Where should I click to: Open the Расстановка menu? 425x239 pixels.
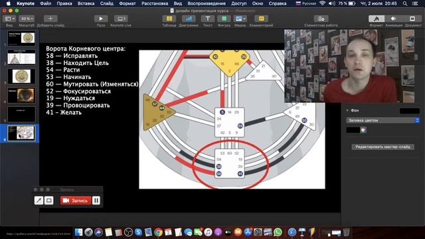(x=155, y=3)
